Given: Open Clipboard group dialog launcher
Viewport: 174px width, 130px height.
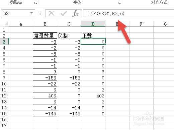Looking at the screenshot, I should point(35,3).
